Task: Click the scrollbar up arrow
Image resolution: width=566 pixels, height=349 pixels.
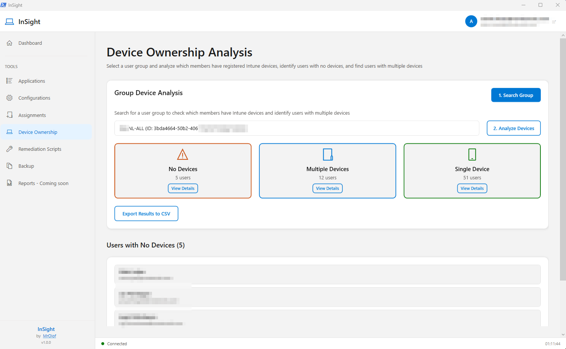Action: coord(563,35)
